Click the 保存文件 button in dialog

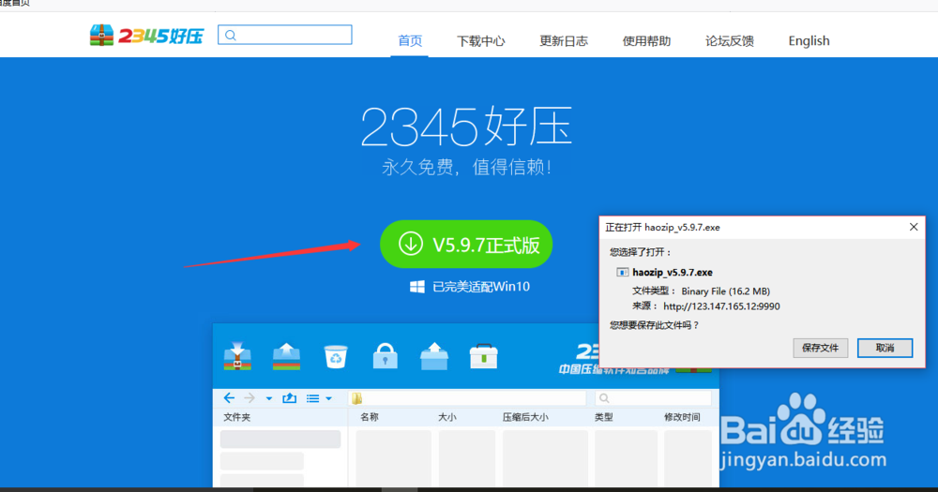tap(820, 348)
